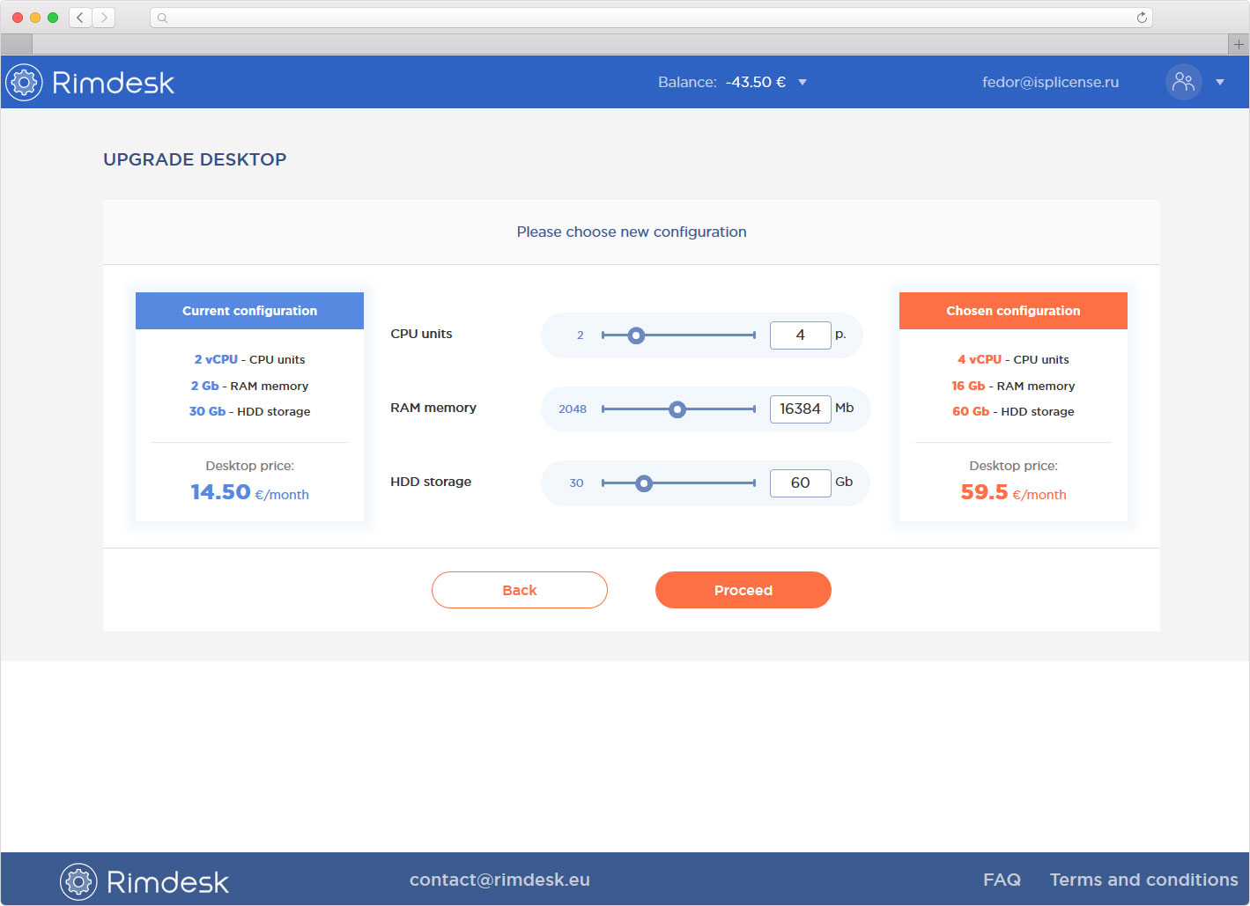Click the CPU units slider handle
Screen dimensions: 1250x906
click(x=636, y=335)
